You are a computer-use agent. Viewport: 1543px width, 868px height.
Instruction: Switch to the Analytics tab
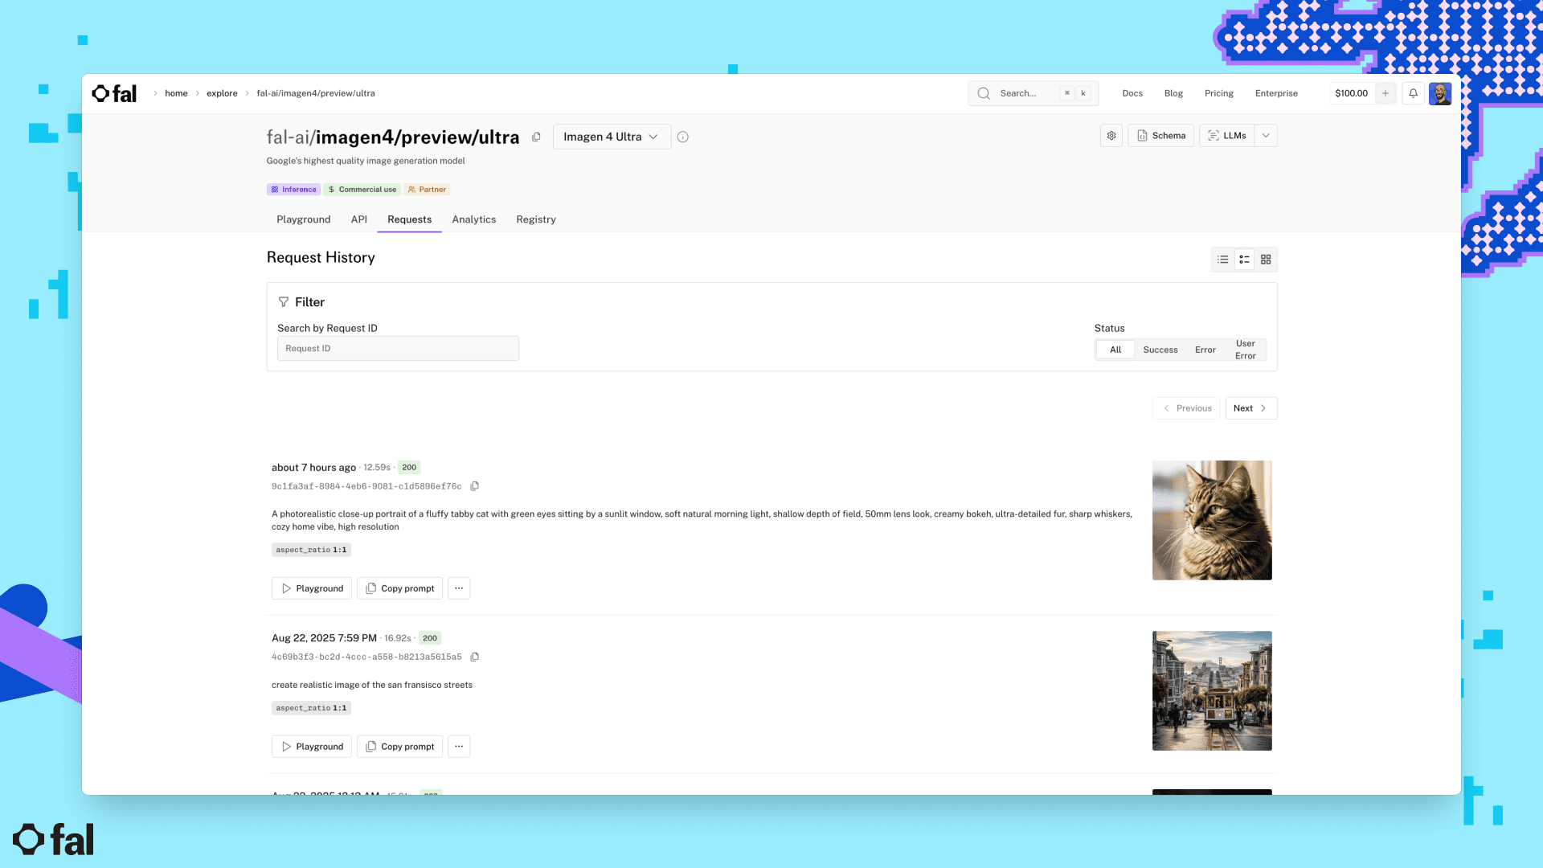(473, 219)
